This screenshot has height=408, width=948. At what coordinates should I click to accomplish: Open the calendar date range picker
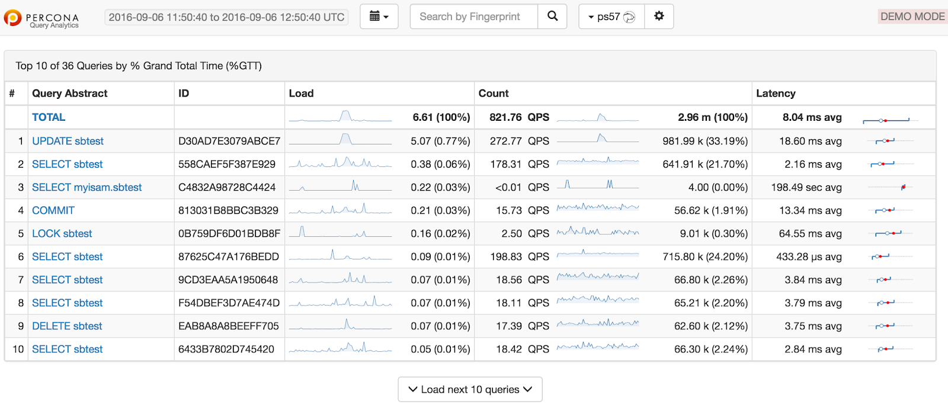coord(379,17)
